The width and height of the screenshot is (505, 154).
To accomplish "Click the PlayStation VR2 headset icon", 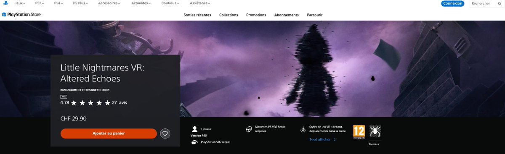I will click(194, 142).
